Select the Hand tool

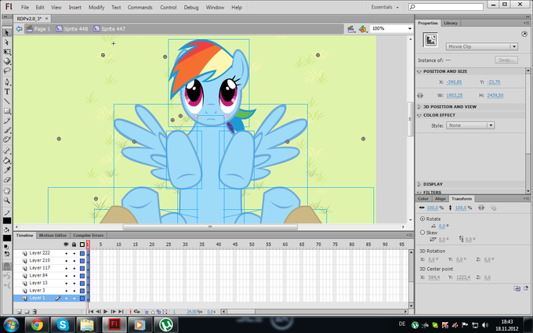tap(6, 190)
